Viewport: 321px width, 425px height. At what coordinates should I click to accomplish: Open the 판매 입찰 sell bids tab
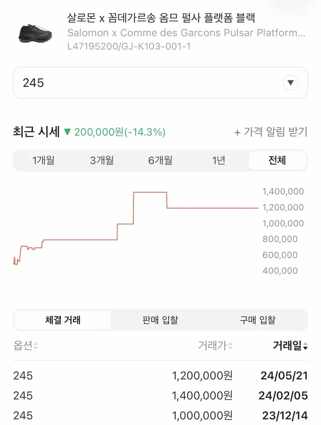pos(160,320)
